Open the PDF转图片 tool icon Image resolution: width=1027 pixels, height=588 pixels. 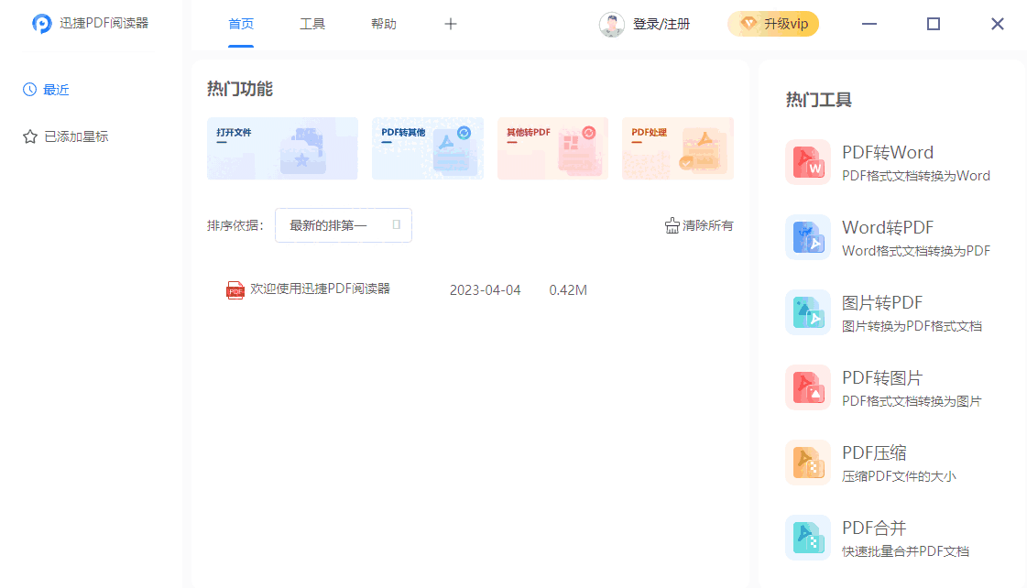pos(807,387)
